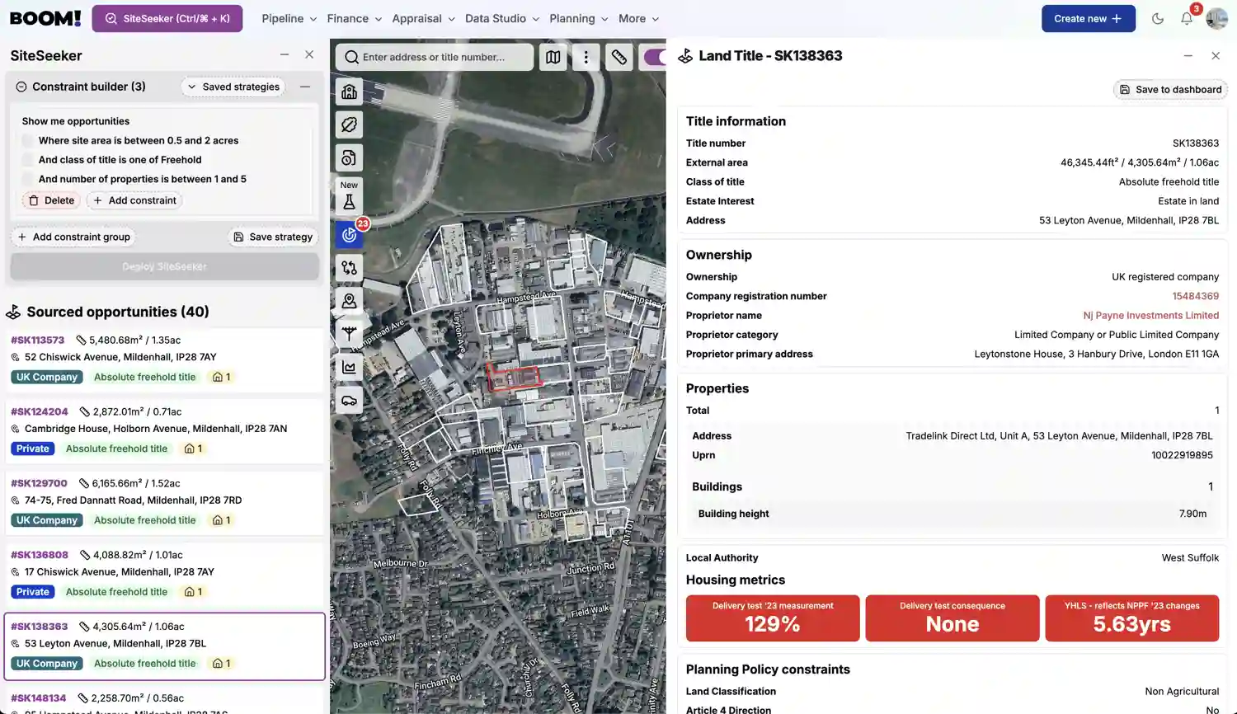Click title number SK138363 value
Viewport: 1237px width, 714px height.
(x=1195, y=143)
